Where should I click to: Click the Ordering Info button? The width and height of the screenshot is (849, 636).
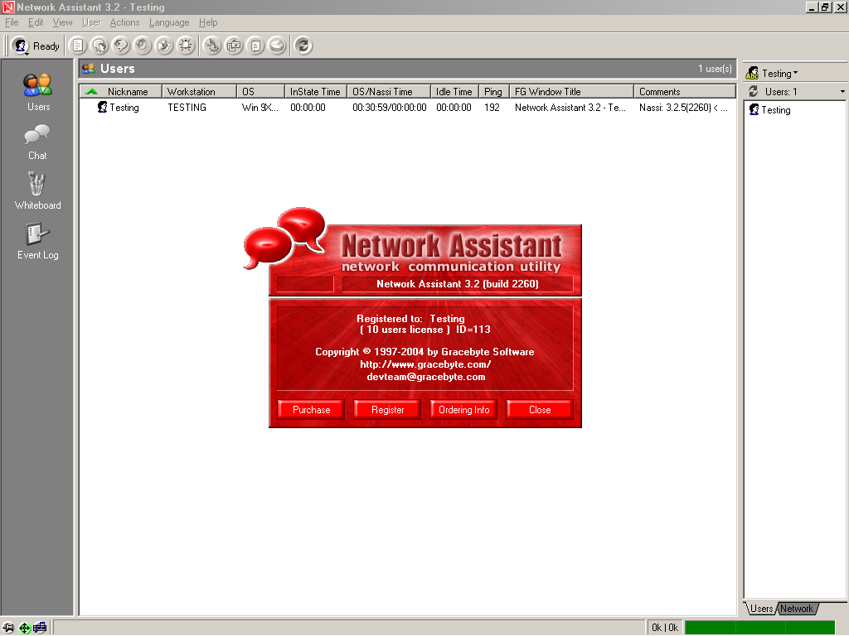click(463, 410)
